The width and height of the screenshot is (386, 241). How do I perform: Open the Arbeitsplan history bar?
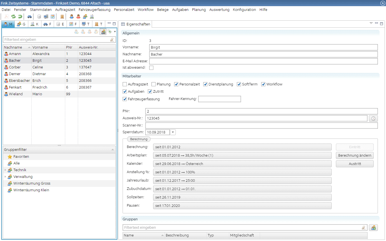[x=242, y=155]
